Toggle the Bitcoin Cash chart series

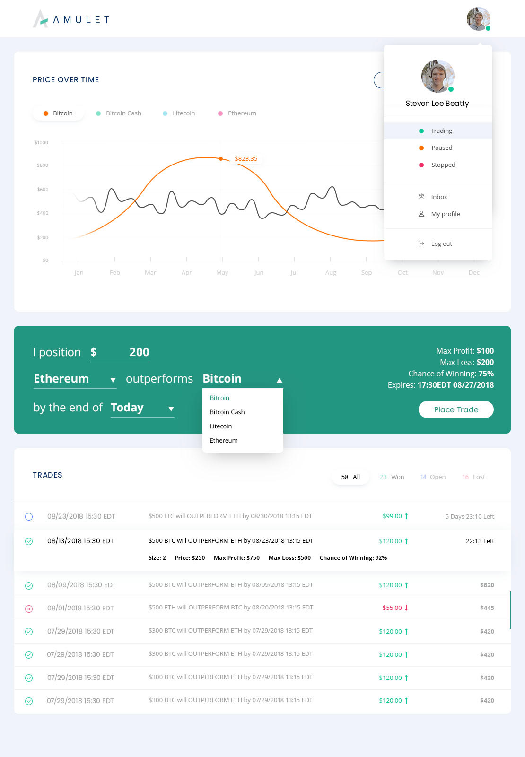(119, 113)
